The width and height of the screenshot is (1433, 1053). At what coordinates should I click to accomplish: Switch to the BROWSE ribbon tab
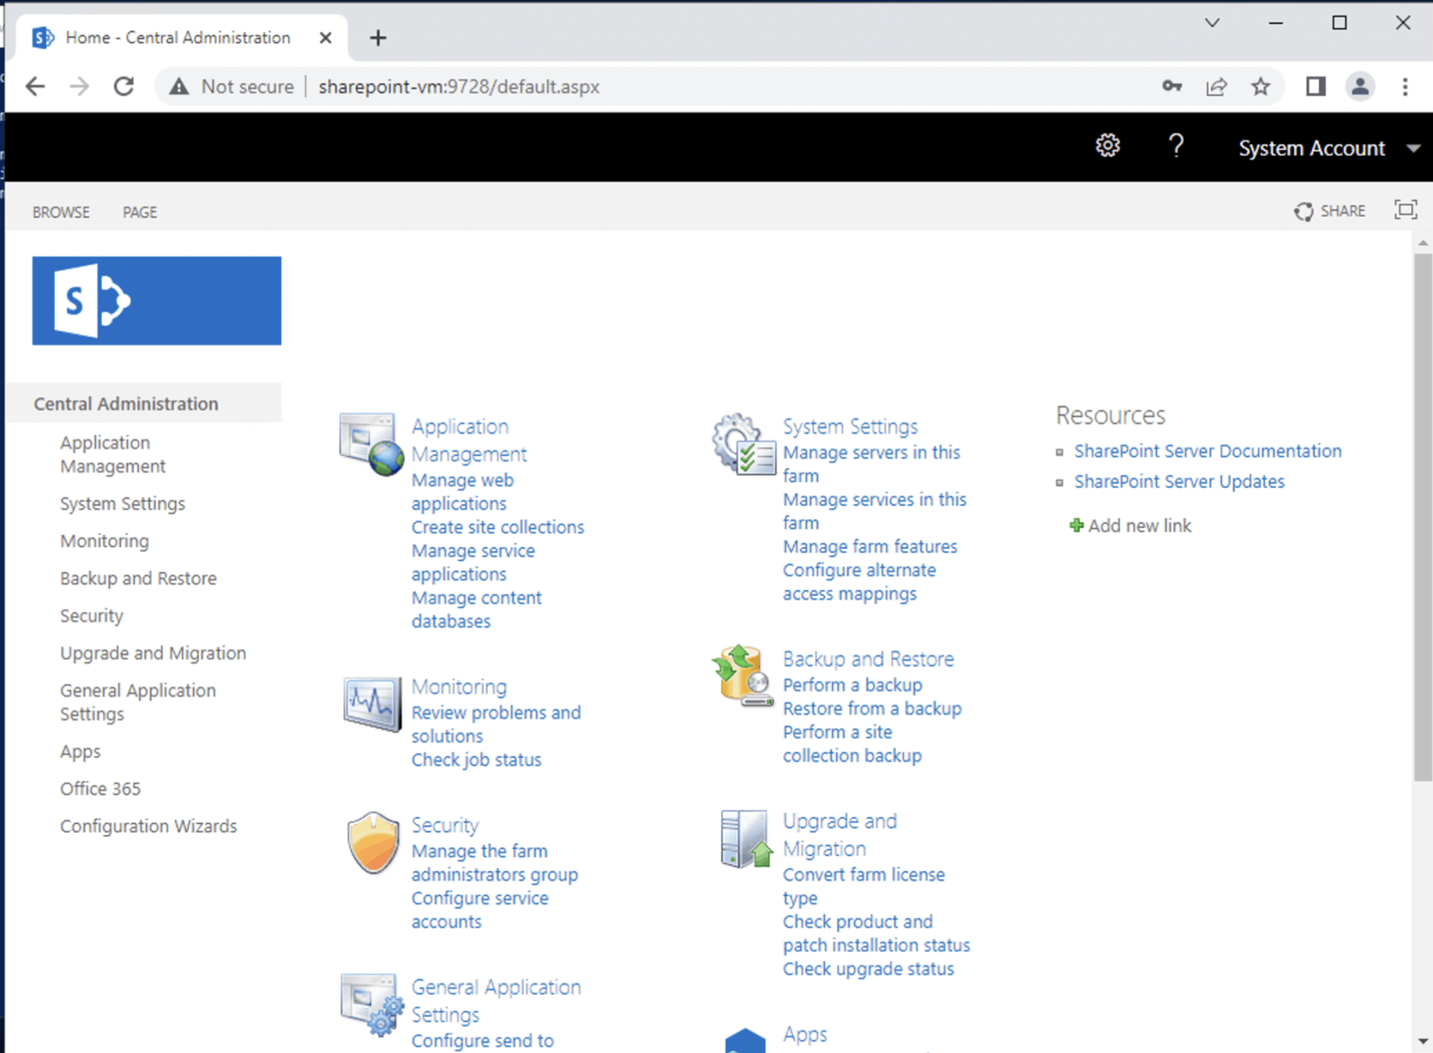click(x=61, y=212)
